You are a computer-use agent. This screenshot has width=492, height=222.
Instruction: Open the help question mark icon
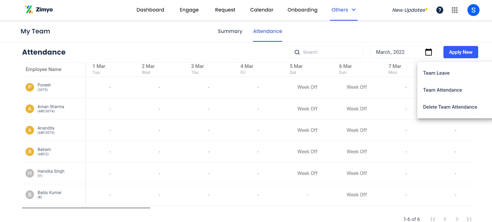tap(440, 10)
